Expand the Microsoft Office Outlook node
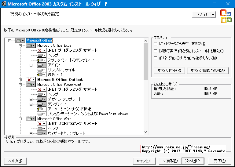The image size is (235, 167). pyautogui.click(x=20, y=80)
